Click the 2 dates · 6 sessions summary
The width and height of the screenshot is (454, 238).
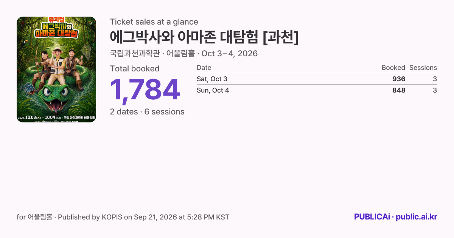[x=147, y=112]
